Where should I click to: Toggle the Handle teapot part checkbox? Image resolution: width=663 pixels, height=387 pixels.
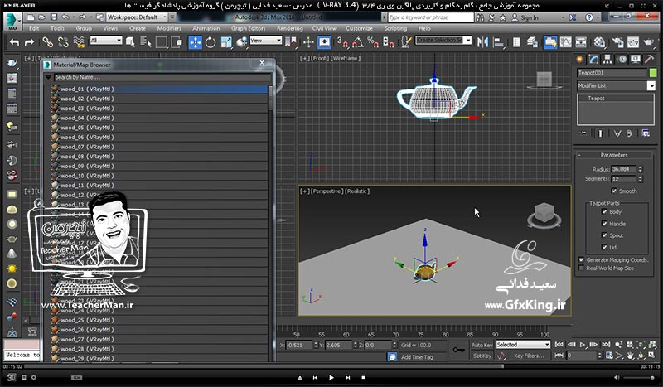[x=604, y=223]
